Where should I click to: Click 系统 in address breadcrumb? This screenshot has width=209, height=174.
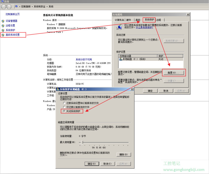[51, 7]
